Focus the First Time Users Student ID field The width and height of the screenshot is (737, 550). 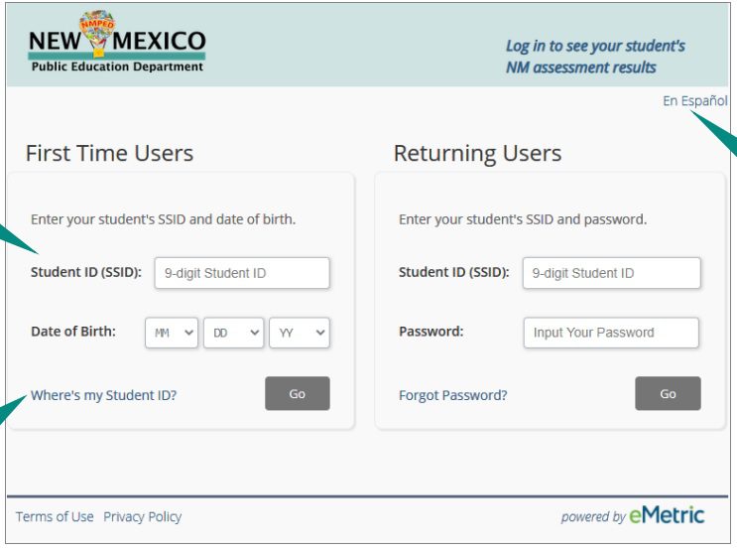(x=242, y=273)
